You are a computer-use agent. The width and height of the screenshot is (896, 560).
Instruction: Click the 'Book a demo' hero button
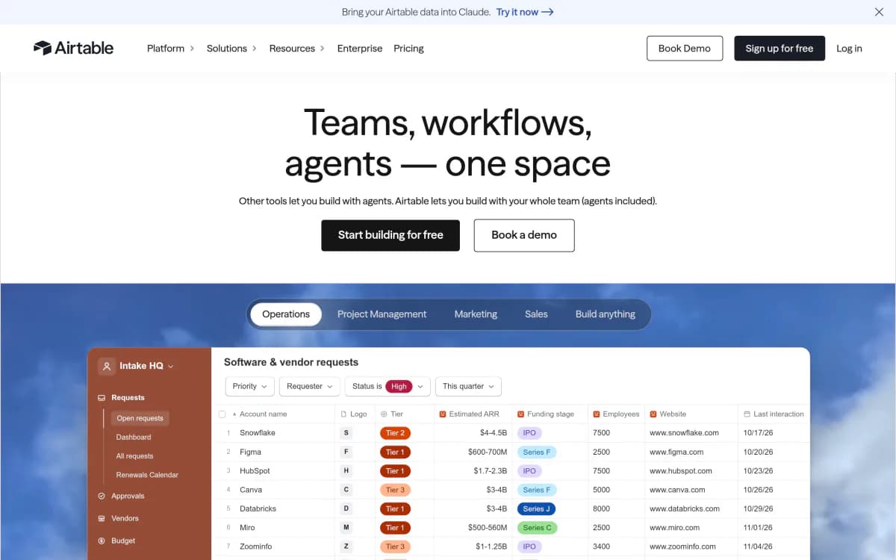[x=524, y=235]
